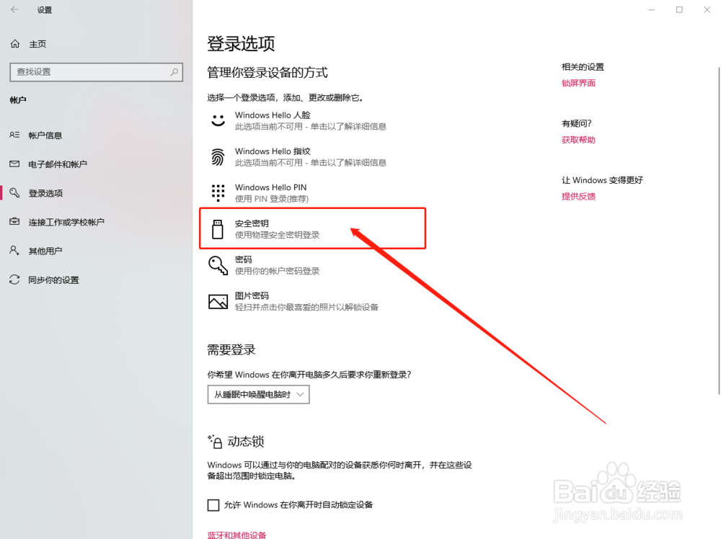Click the 获取帮助 link
Image resolution: width=721 pixels, height=539 pixels.
click(x=578, y=140)
